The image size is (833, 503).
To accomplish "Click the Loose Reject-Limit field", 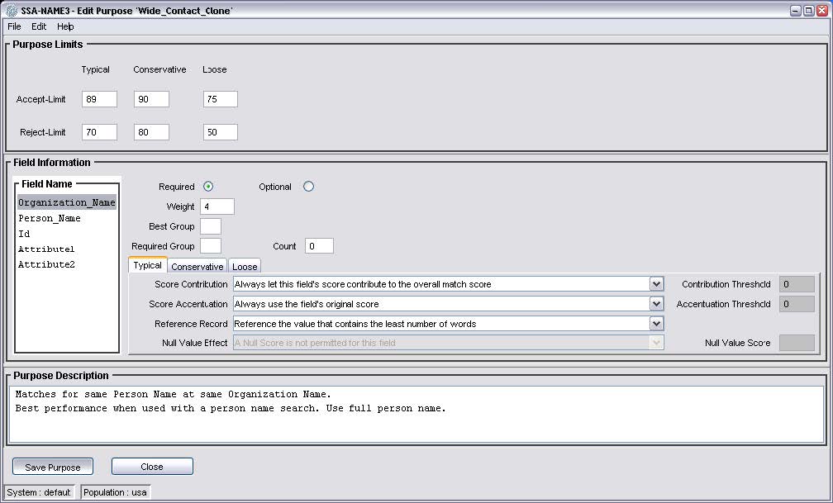I will click(220, 132).
